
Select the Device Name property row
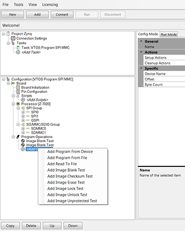click(x=164, y=74)
